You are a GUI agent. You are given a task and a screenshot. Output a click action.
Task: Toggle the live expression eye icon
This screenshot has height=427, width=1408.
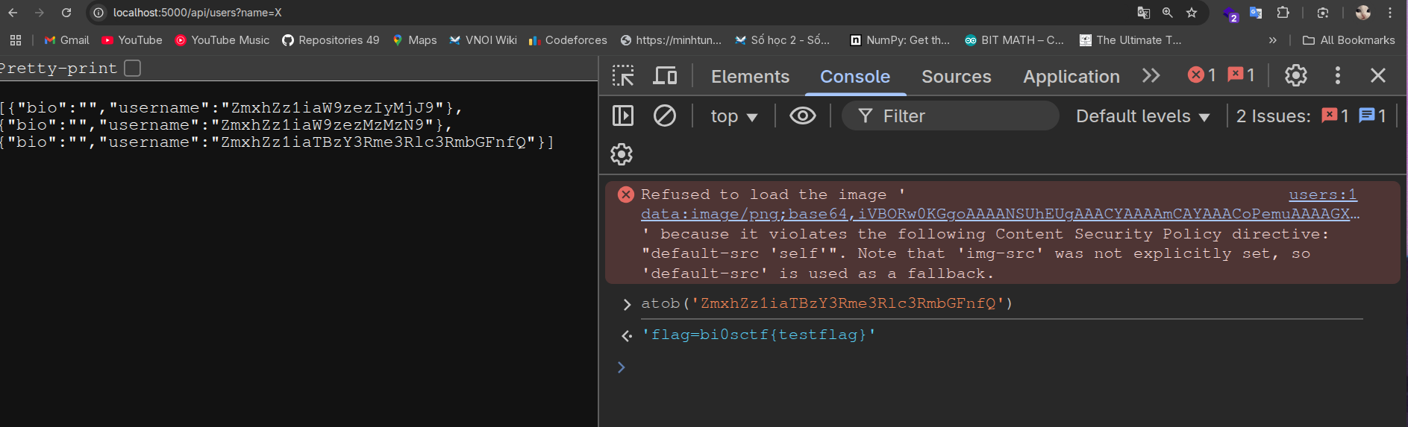[803, 116]
